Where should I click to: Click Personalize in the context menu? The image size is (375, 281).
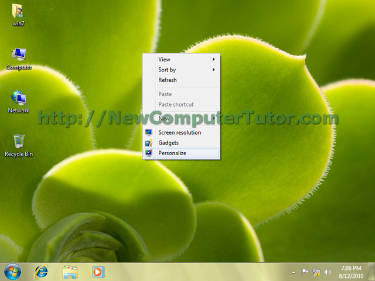click(x=181, y=153)
